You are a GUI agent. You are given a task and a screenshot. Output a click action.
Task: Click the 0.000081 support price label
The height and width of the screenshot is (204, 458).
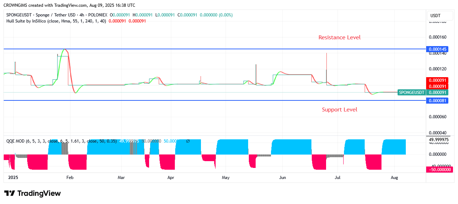coord(437,101)
